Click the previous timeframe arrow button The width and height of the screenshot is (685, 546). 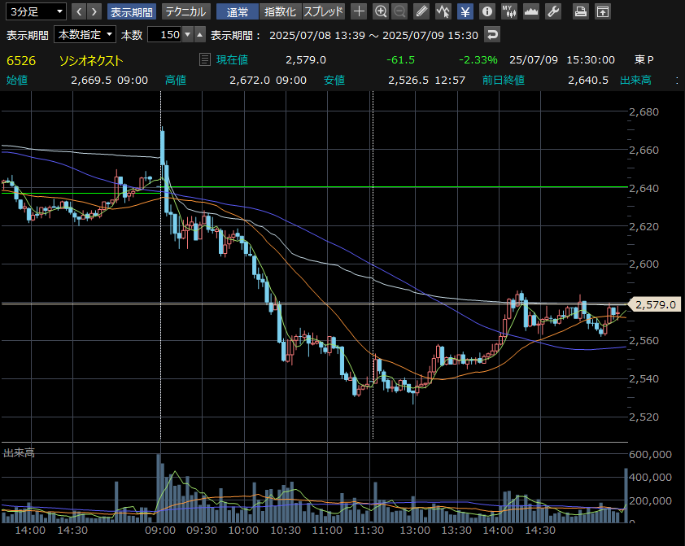[80, 11]
